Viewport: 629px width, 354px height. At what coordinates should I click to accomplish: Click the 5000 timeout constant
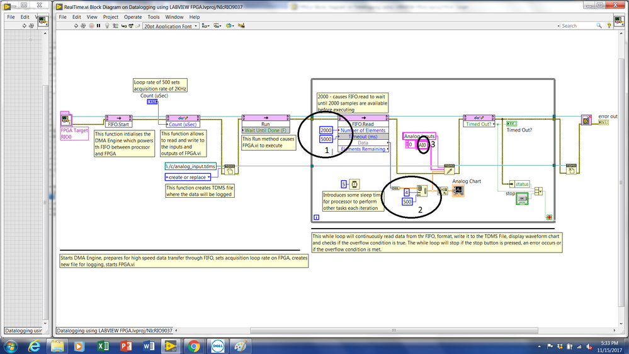(326, 139)
